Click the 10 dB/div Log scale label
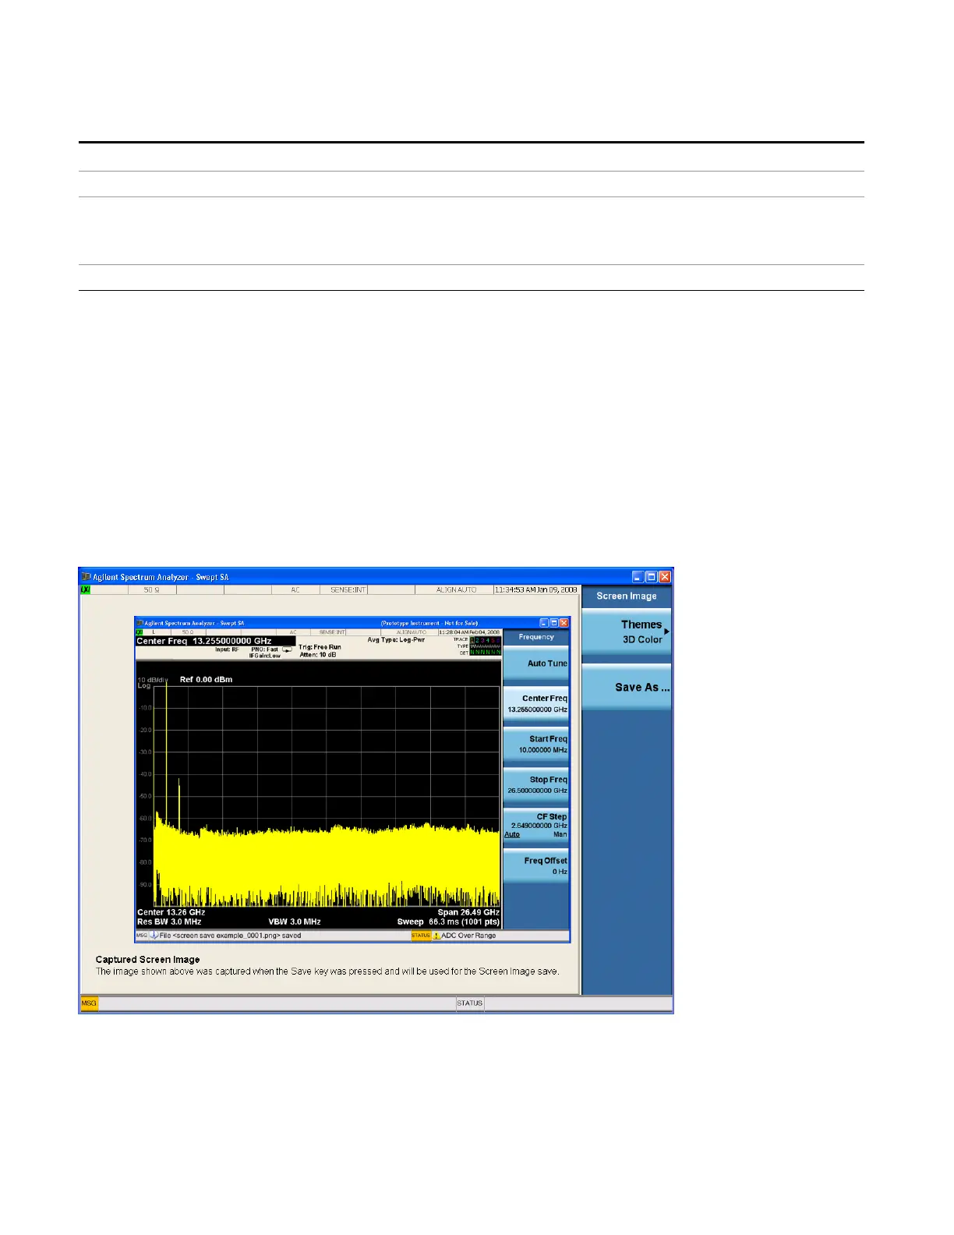This screenshot has width=954, height=1235. [153, 683]
